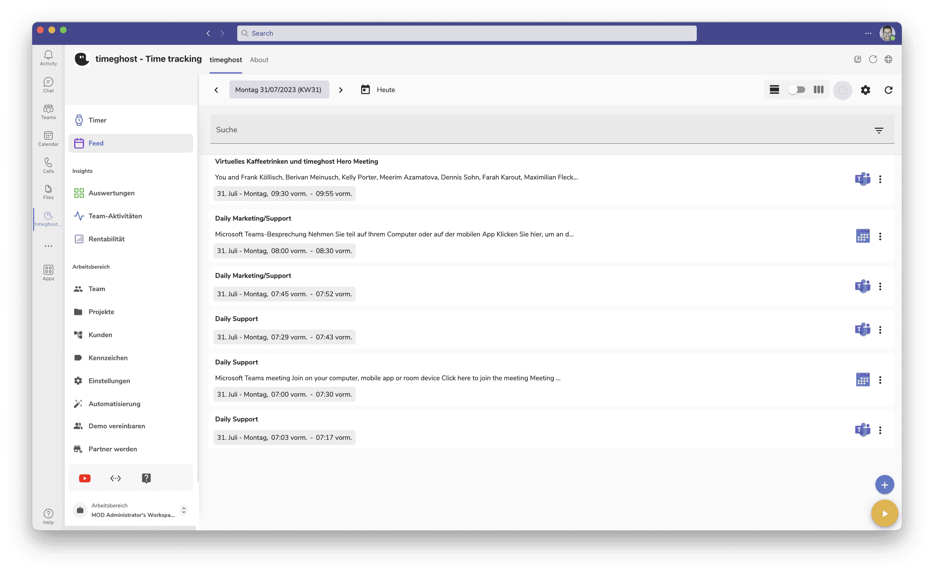934x573 pixels.
Task: Open the Montag 31/07/2023 date picker
Action: (279, 90)
